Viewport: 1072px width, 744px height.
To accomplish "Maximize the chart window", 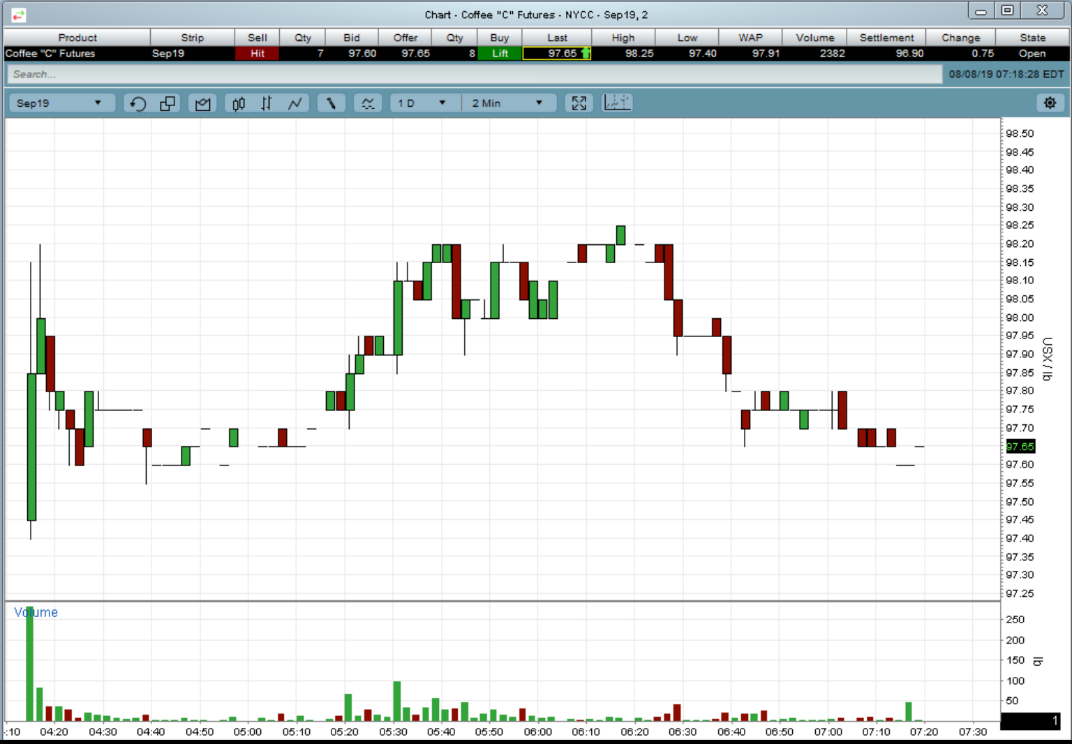I will [1007, 10].
